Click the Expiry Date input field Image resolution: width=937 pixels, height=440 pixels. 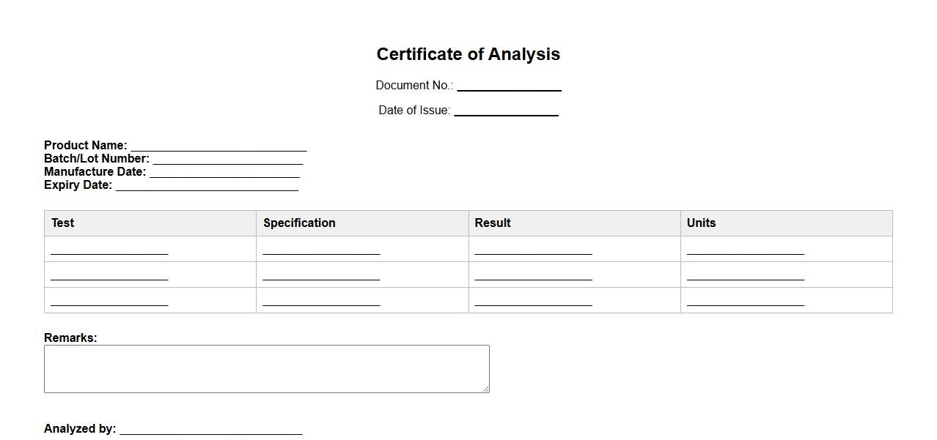[x=207, y=184]
